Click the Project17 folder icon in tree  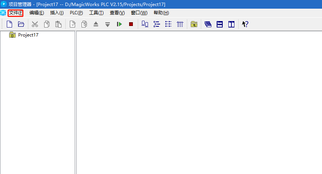(12, 35)
